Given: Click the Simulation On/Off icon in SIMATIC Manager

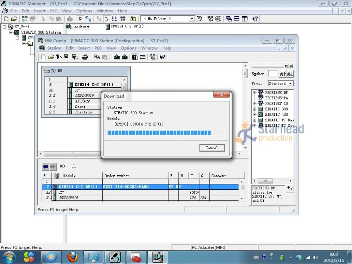Looking at the screenshot, I should pos(218,19).
